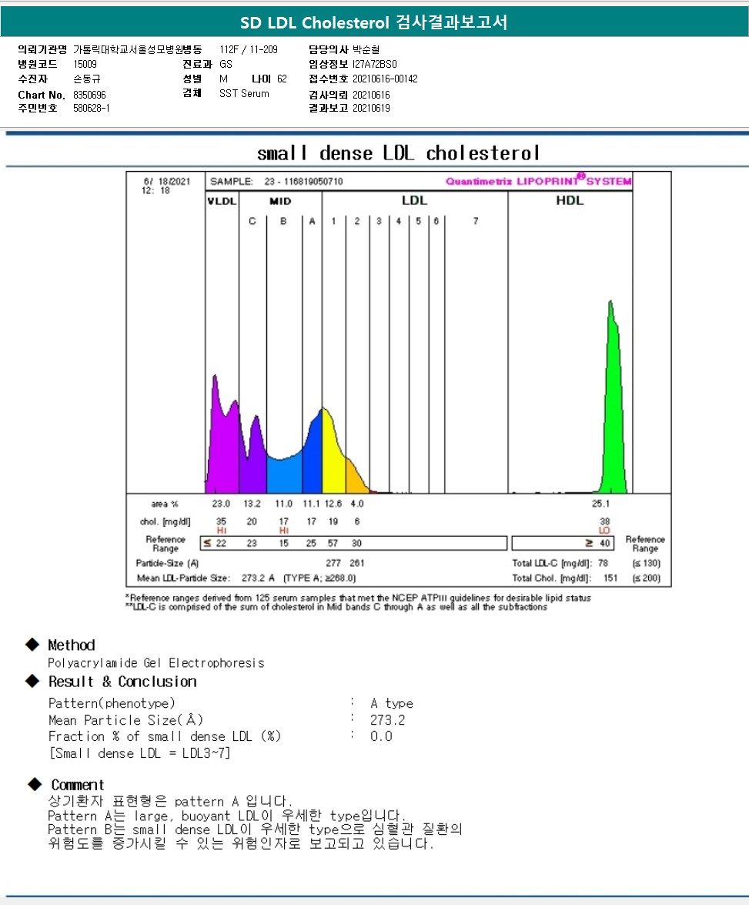Select the 'HDL' column header

[x=570, y=200]
